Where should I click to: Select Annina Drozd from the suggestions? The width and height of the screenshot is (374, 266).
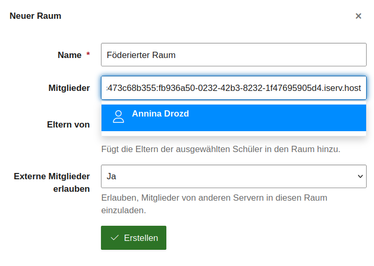(x=160, y=114)
